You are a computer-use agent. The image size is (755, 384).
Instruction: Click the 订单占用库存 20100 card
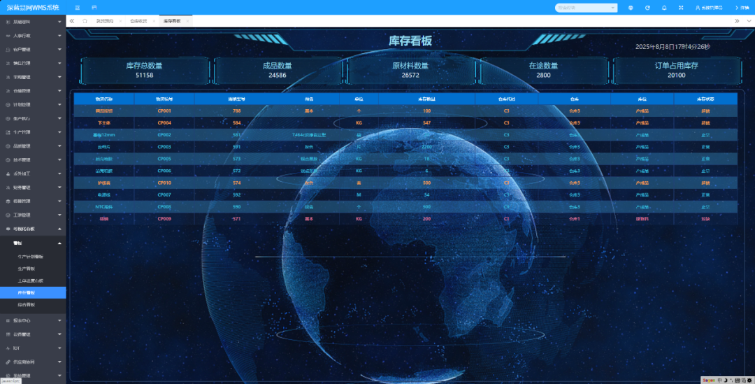coord(676,71)
